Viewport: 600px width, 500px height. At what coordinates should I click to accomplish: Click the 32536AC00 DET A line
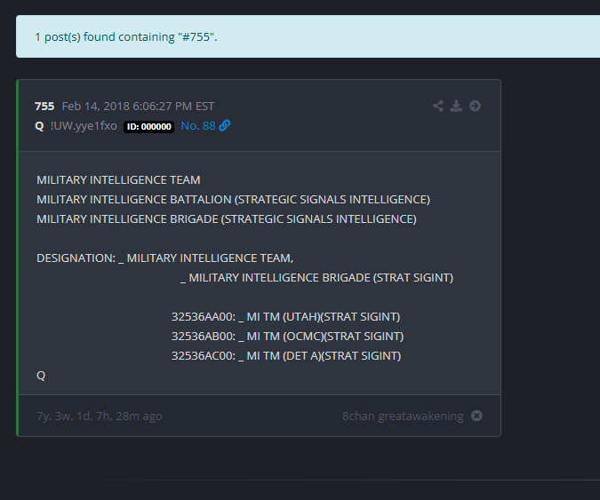point(286,356)
